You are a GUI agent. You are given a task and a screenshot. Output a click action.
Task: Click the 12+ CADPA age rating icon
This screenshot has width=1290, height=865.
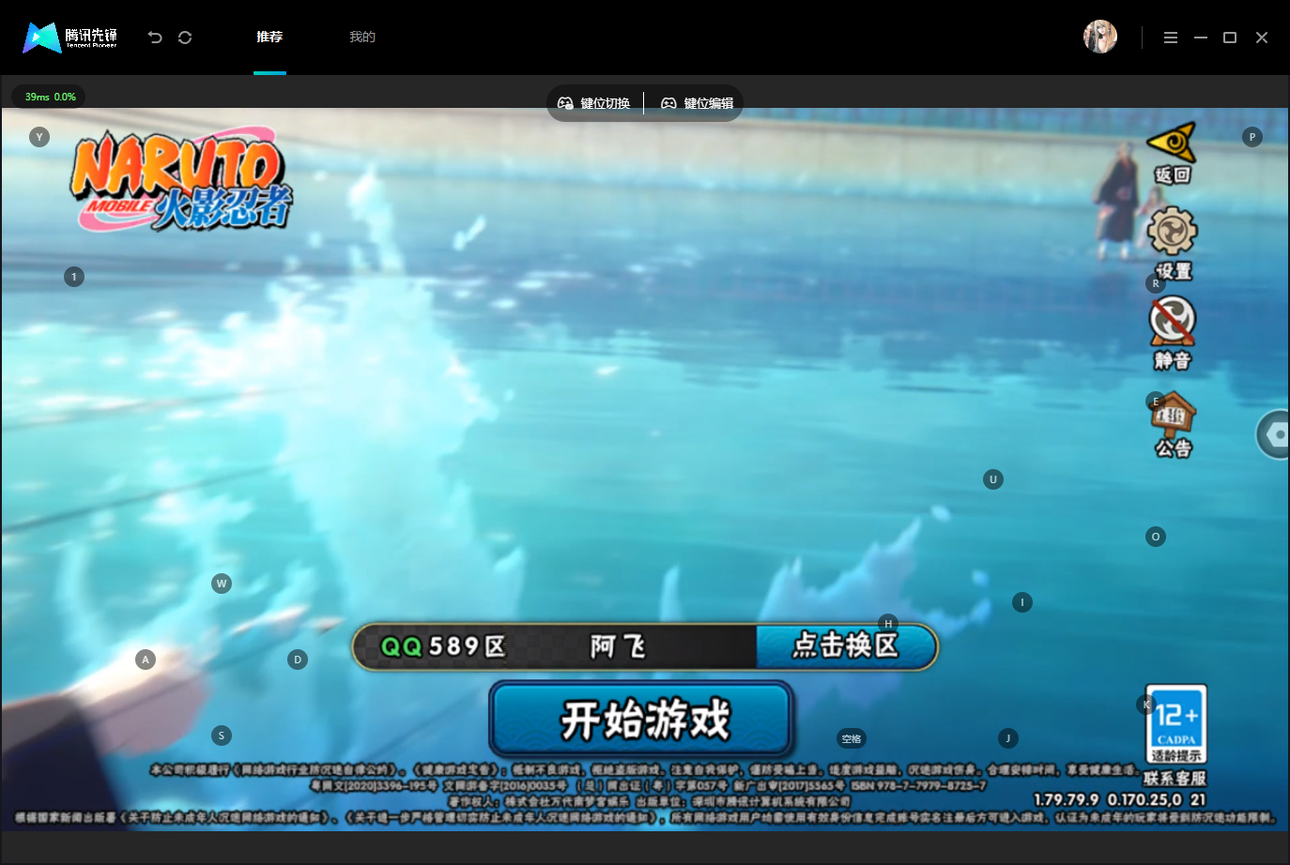coord(1176,723)
